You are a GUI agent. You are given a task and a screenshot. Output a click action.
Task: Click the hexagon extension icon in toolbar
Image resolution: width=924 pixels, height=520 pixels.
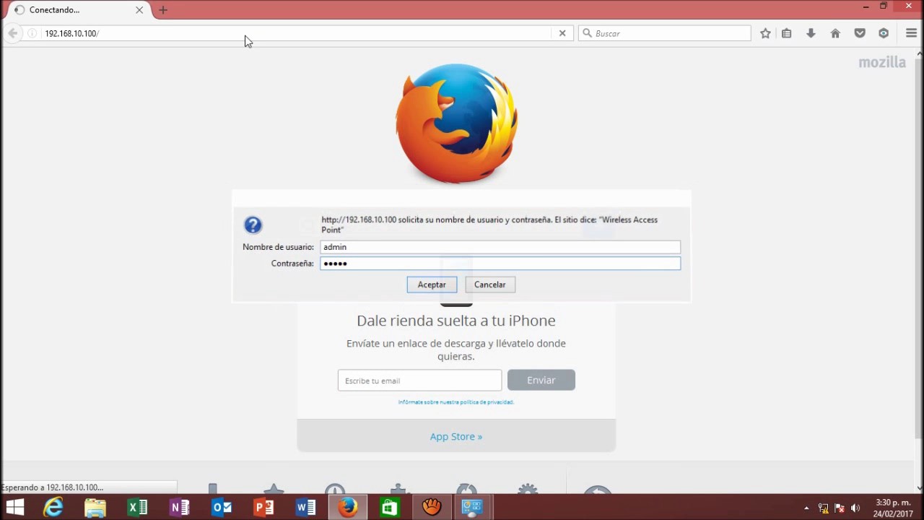click(x=884, y=33)
